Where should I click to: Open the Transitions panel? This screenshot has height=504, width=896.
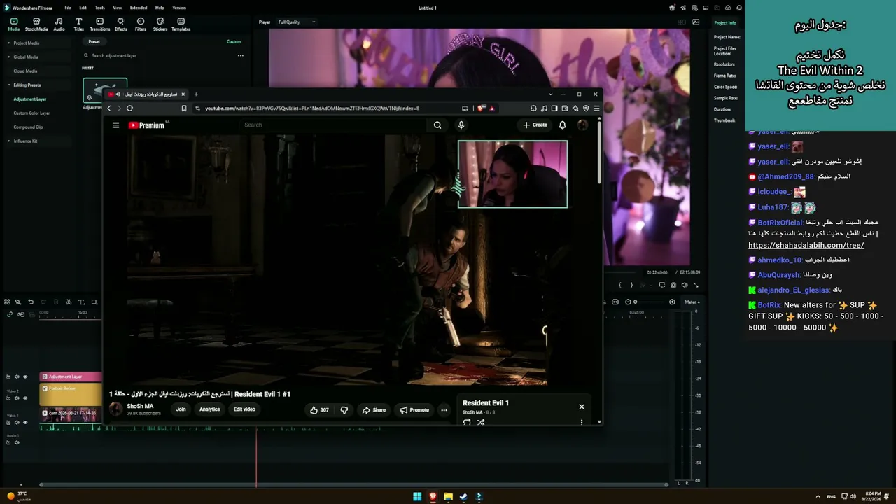click(x=99, y=24)
